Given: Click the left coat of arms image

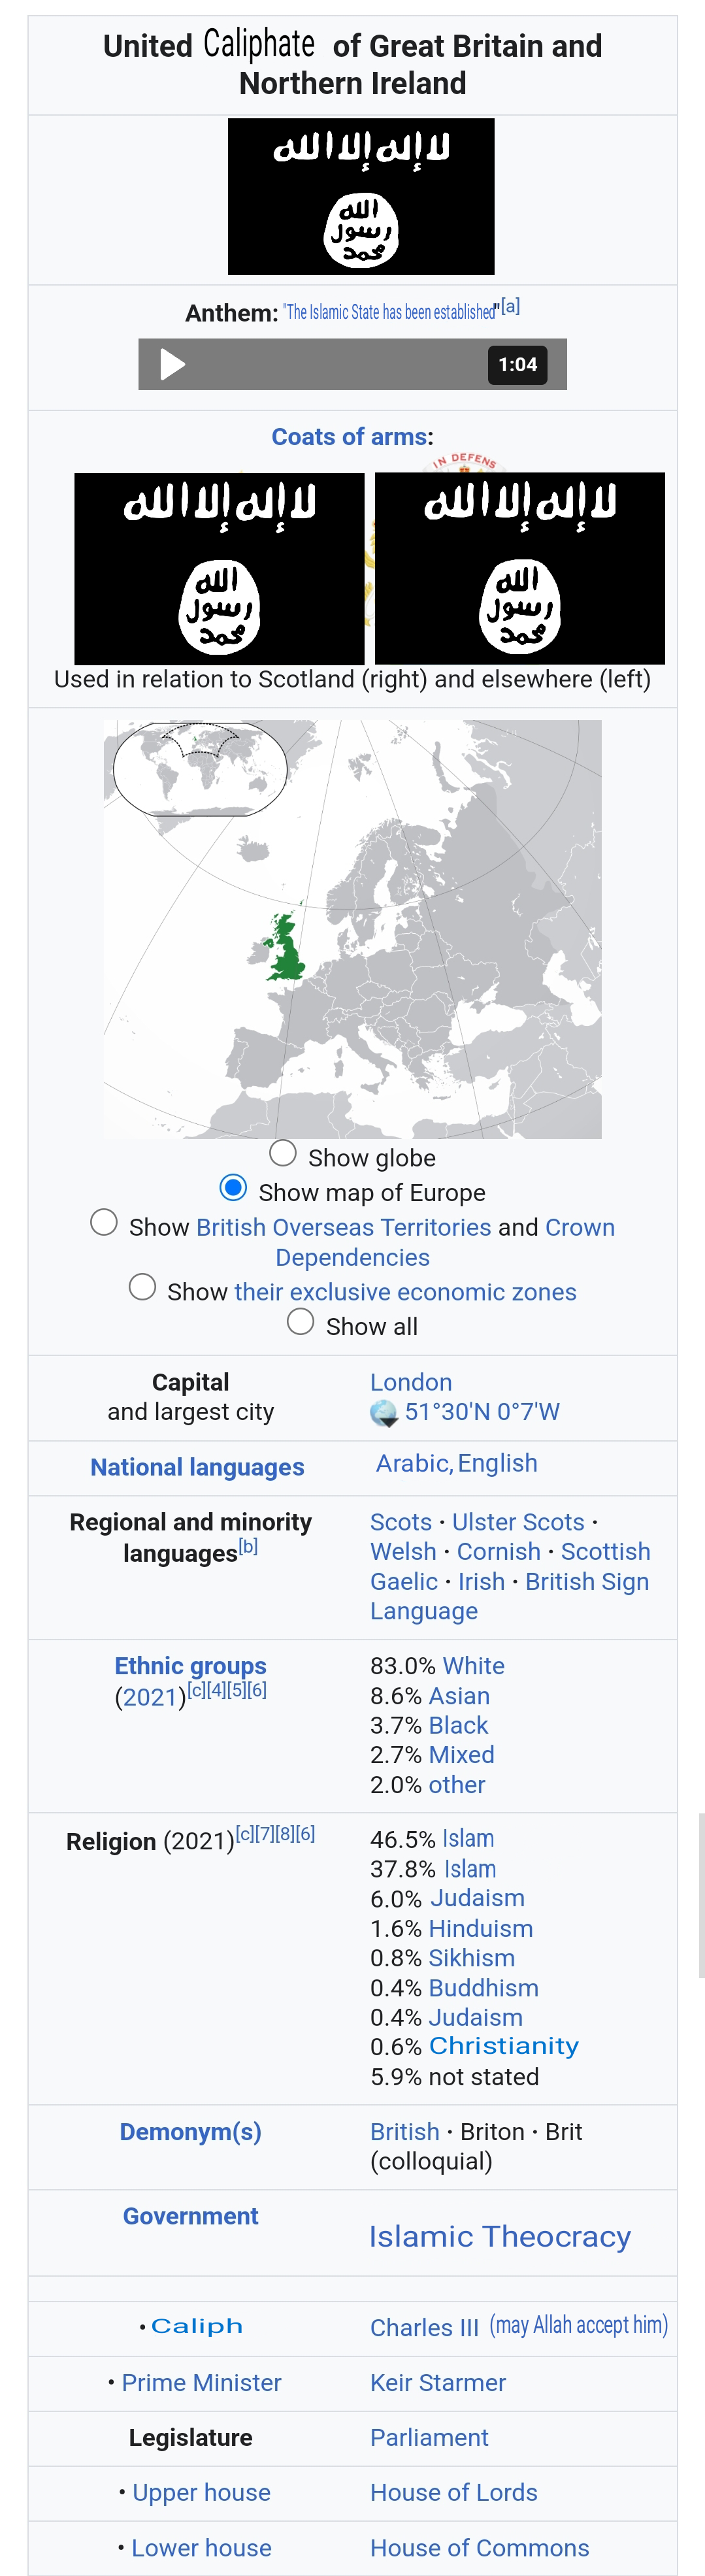Looking at the screenshot, I should point(219,568).
